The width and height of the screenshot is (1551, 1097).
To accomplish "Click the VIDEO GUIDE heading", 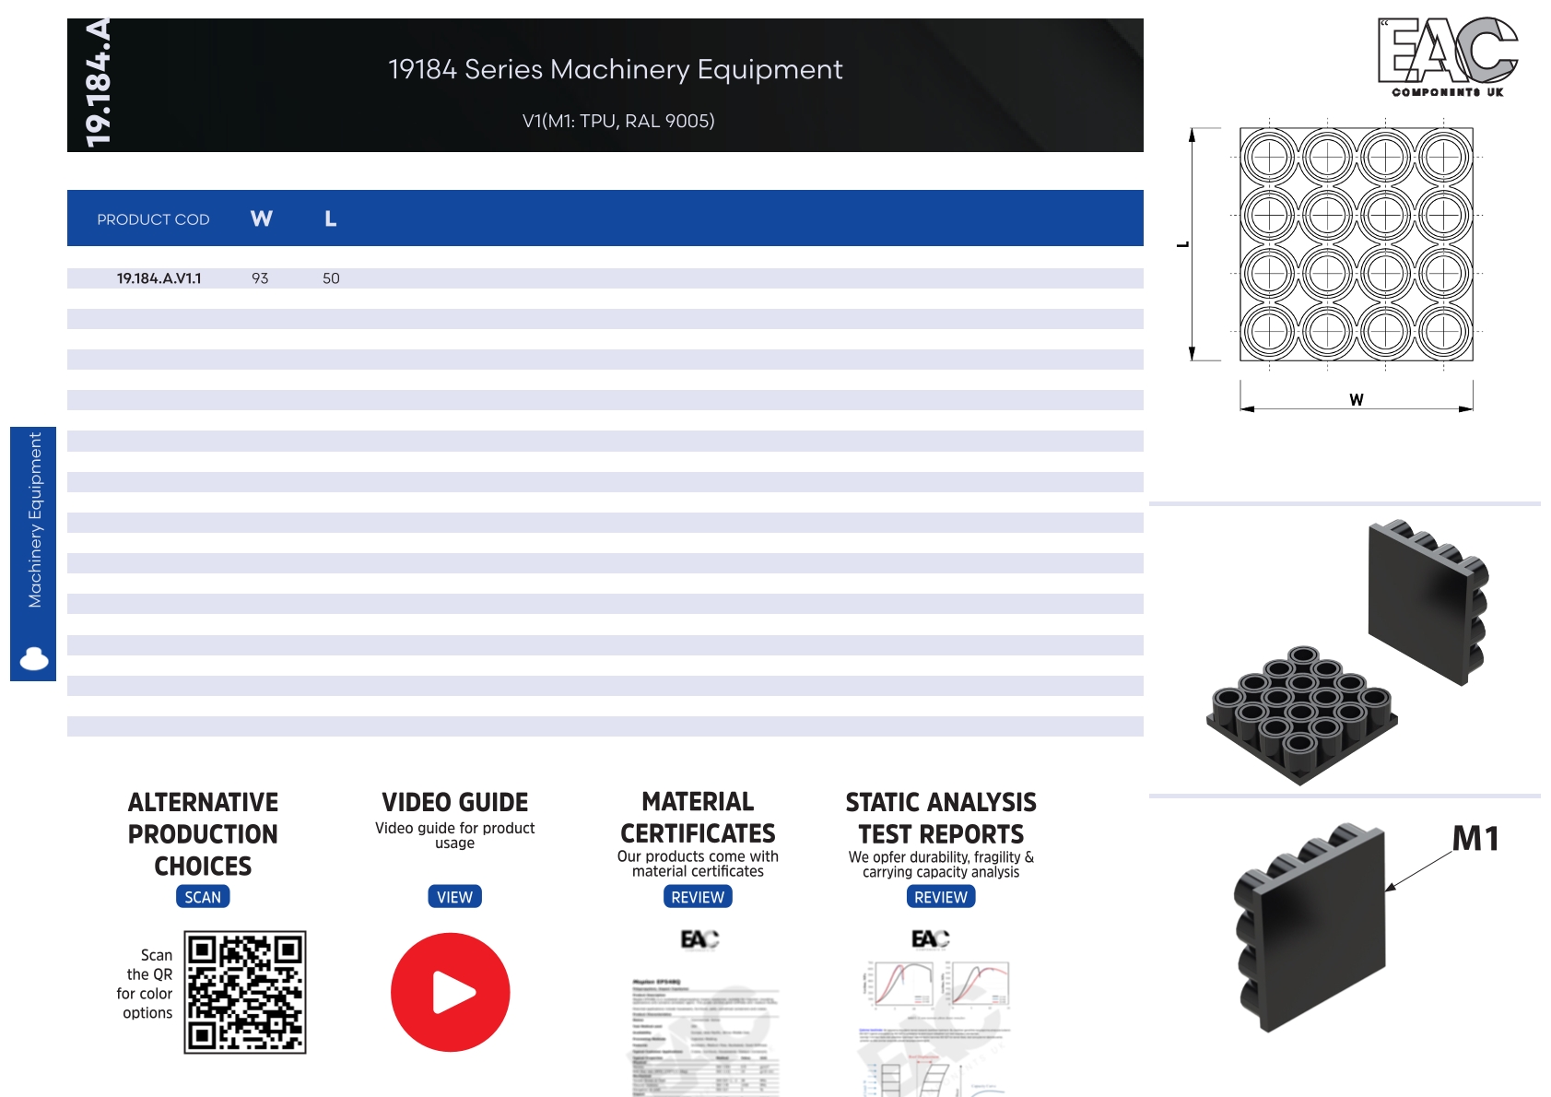I will (454, 802).
